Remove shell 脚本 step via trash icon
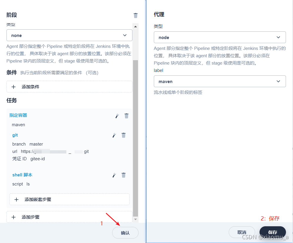The image size is (293, 243). (x=124, y=175)
